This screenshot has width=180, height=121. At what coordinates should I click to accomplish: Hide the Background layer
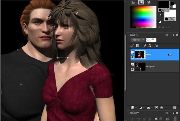pyautogui.click(x=133, y=69)
